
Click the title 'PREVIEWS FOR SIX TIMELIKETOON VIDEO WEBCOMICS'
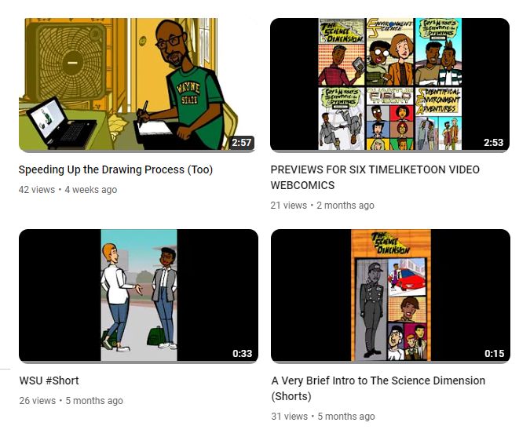pyautogui.click(x=375, y=177)
